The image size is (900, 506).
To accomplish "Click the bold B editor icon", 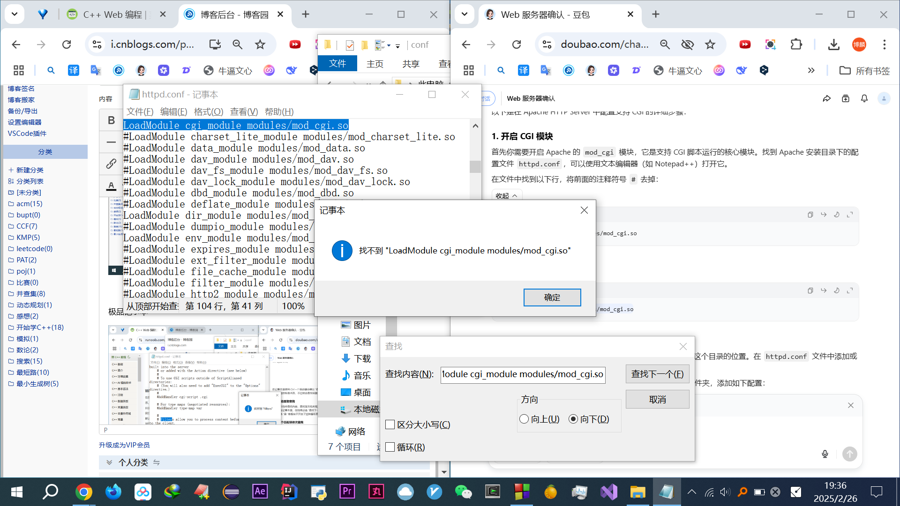I will coord(111,120).
